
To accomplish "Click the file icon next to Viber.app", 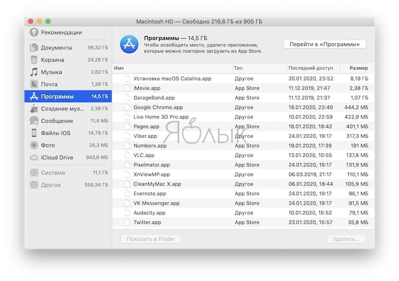I will 127,136.
